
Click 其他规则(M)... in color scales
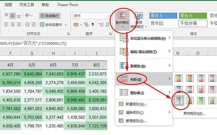click(194, 113)
